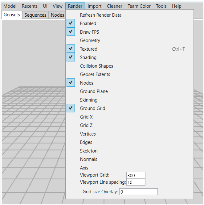Open the Cleaner menu
Screen dimensions: 204x205
click(x=114, y=6)
